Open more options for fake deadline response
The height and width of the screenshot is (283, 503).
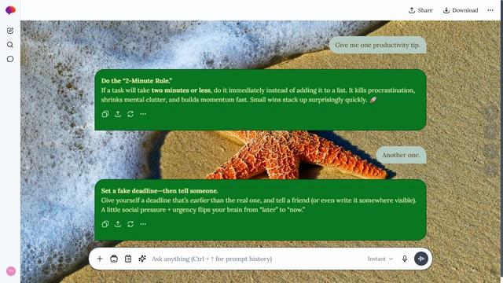143,224
